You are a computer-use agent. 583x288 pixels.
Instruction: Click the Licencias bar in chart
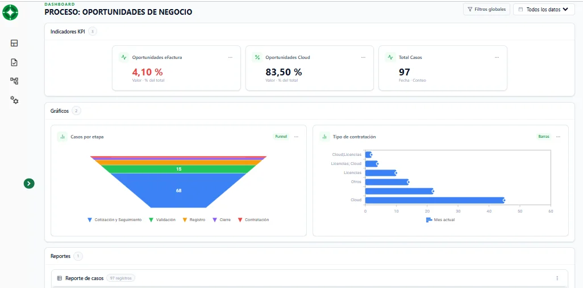[x=381, y=172]
